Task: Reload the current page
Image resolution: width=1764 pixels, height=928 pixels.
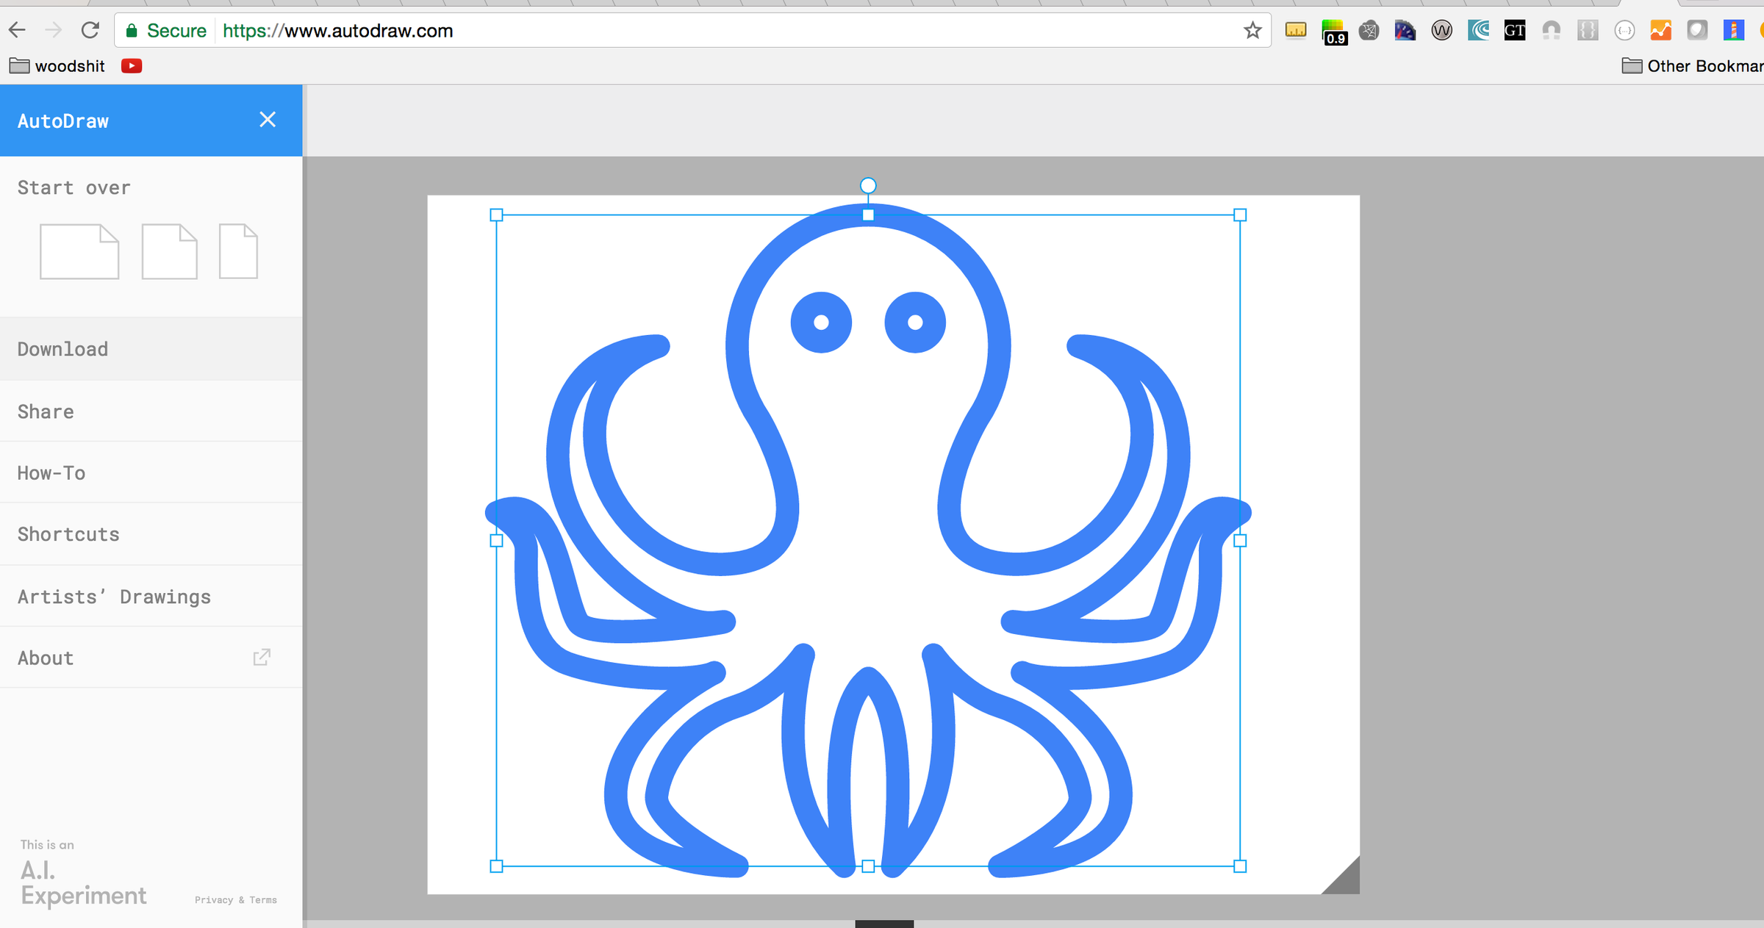Action: (x=90, y=29)
